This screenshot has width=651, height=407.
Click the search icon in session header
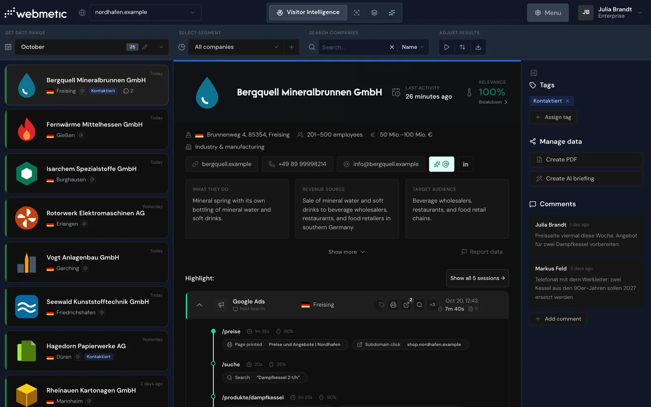(419, 304)
